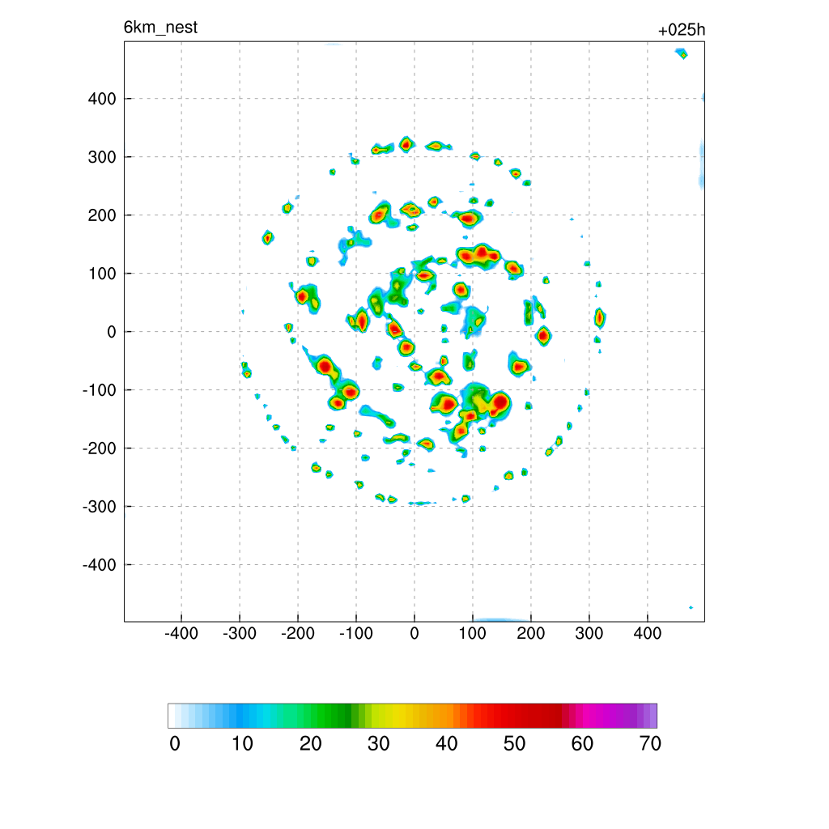Click the colorbar label "50"
The image size is (829, 829).
point(514,744)
